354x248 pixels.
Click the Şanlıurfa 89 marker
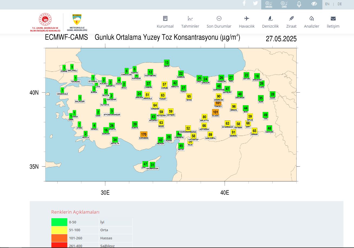210,135
